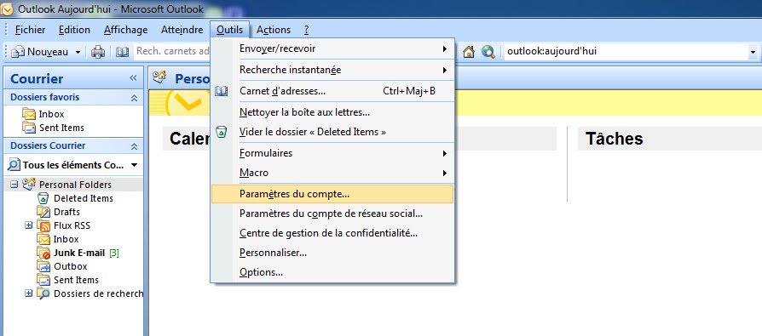
Task: Open the Affichage menu
Action: (x=125, y=30)
